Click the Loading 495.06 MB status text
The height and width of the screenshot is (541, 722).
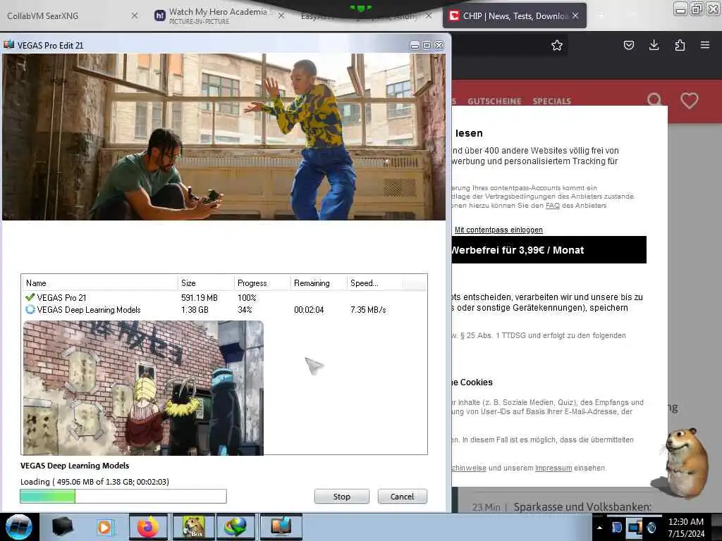[94, 482]
